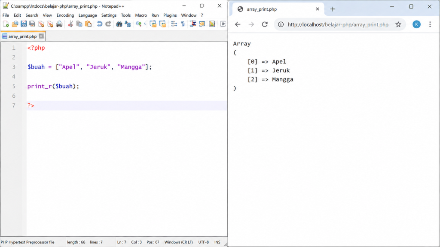Reload the browser page

pyautogui.click(x=265, y=24)
